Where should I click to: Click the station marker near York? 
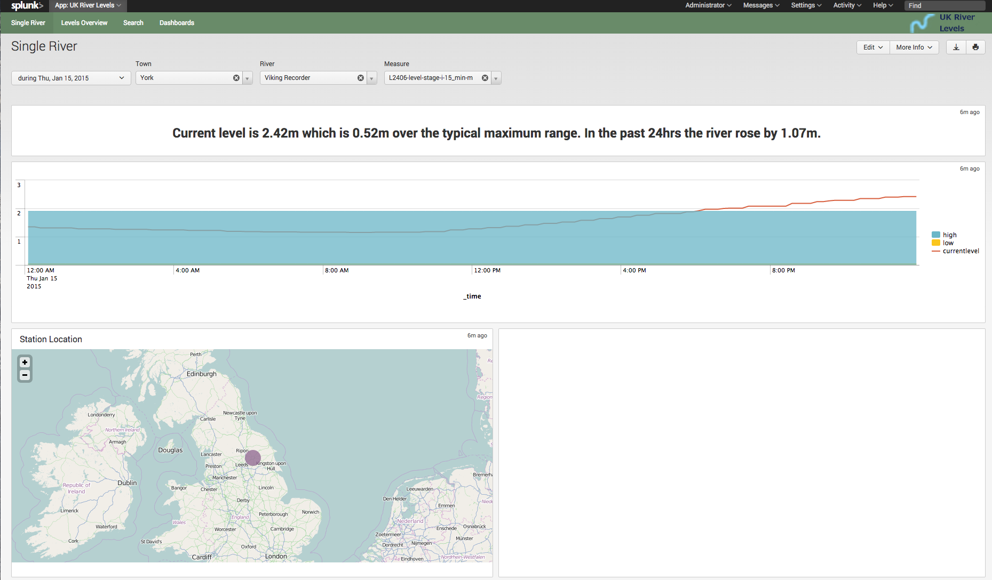tap(253, 457)
